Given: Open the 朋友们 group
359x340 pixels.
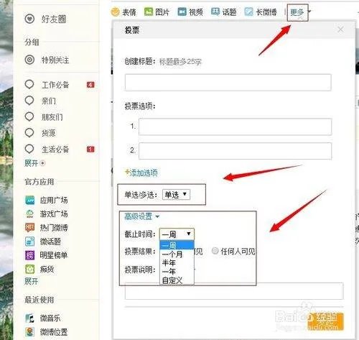Looking at the screenshot, I should [x=52, y=117].
